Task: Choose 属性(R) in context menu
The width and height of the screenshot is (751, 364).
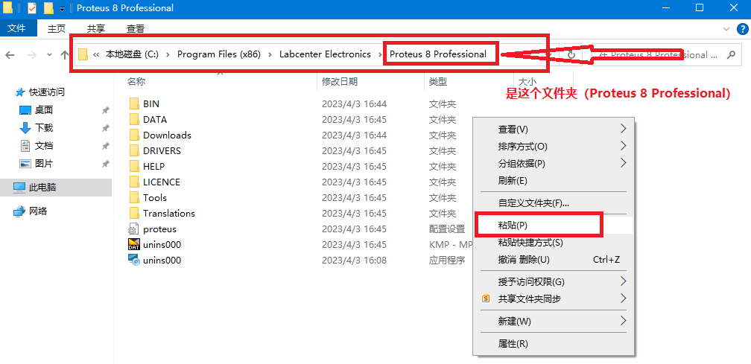Action: point(513,343)
